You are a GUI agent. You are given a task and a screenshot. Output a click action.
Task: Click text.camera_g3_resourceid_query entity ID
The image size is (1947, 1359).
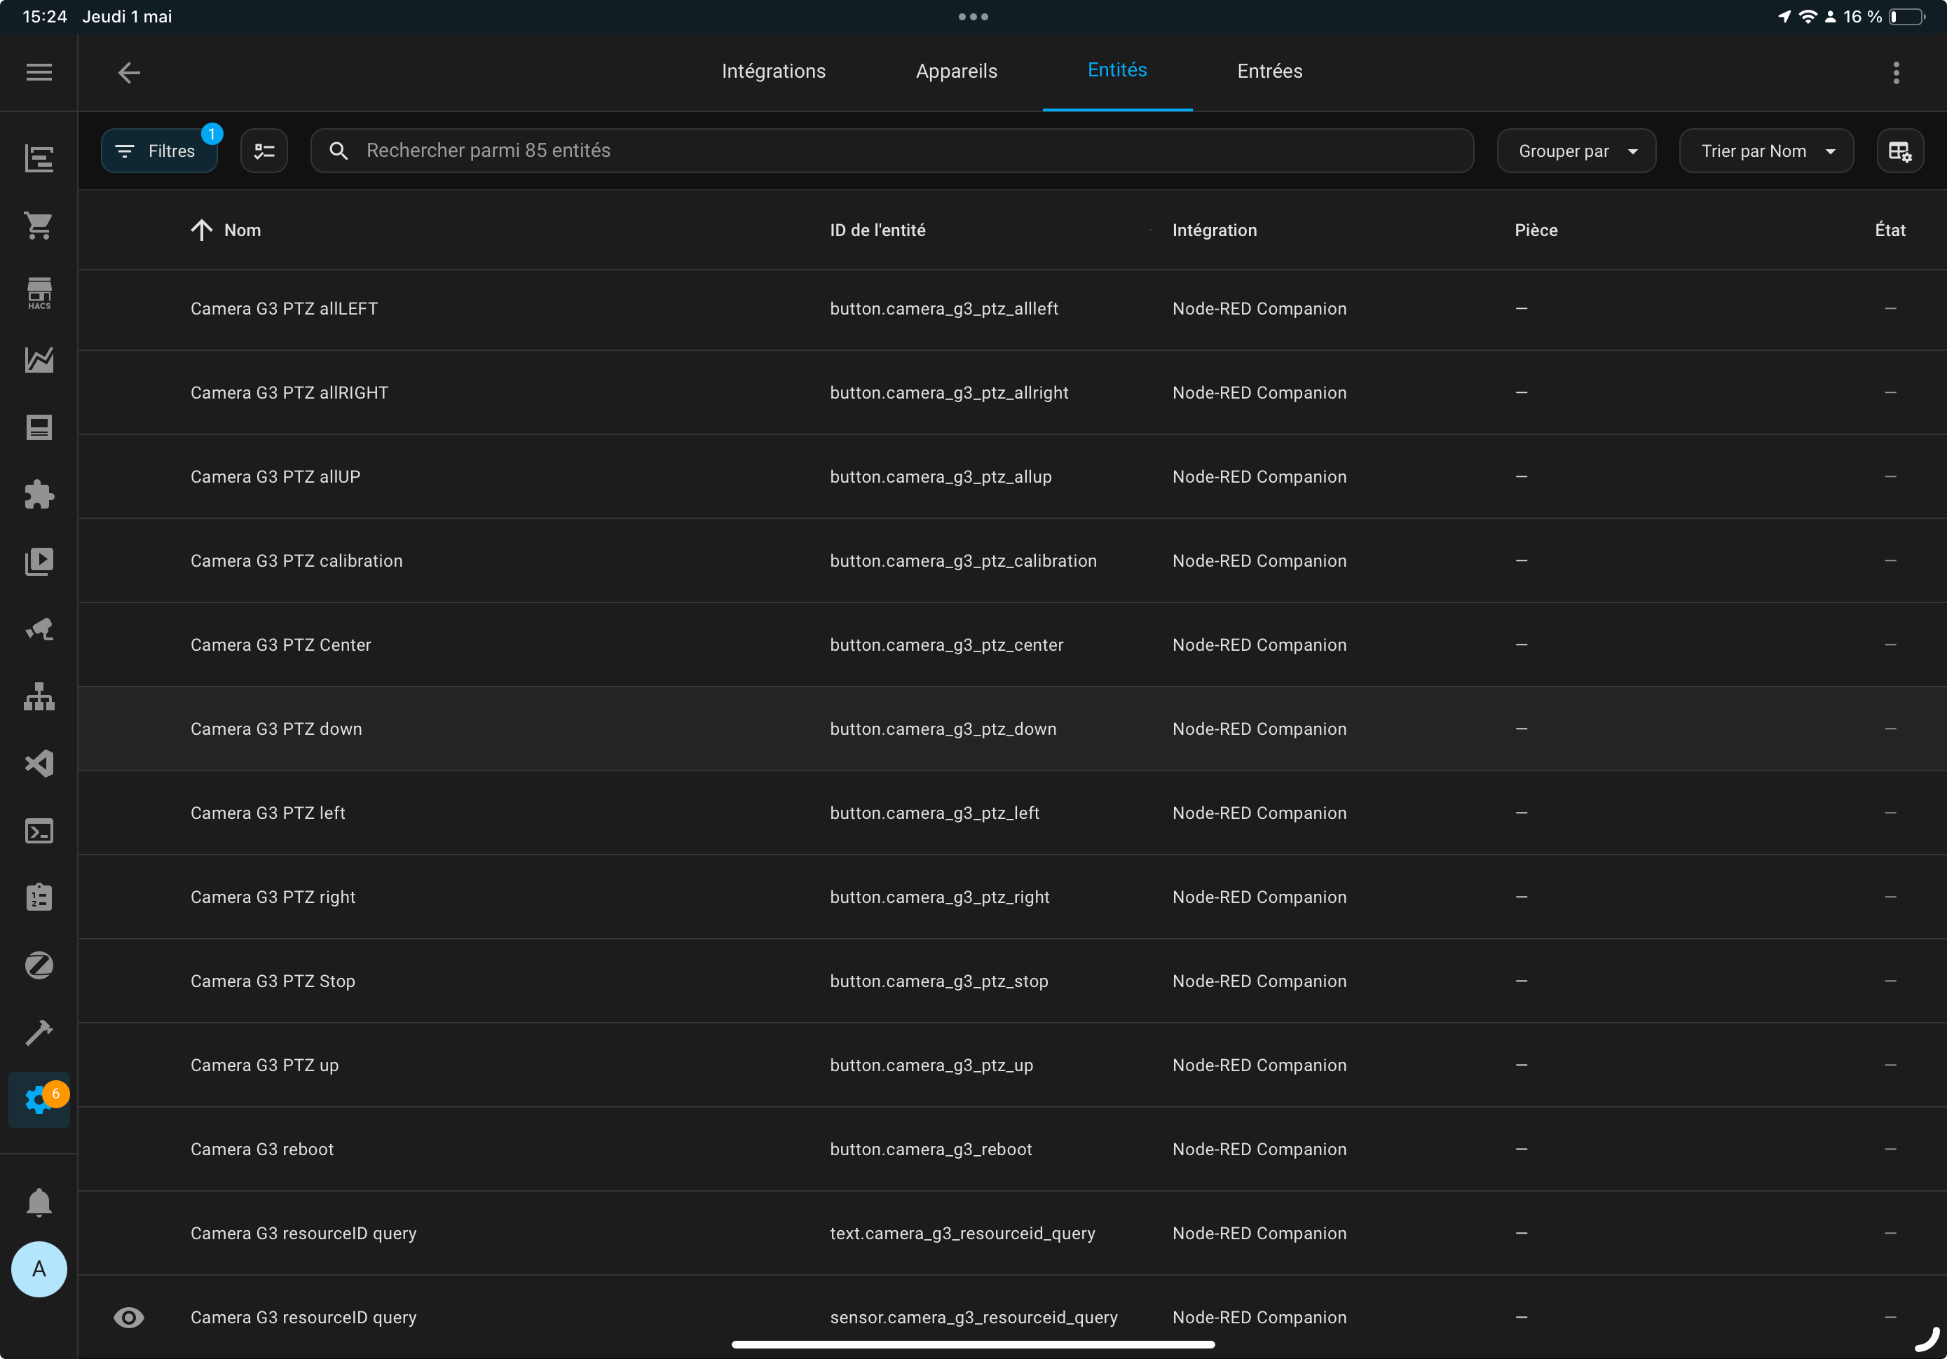962,1233
